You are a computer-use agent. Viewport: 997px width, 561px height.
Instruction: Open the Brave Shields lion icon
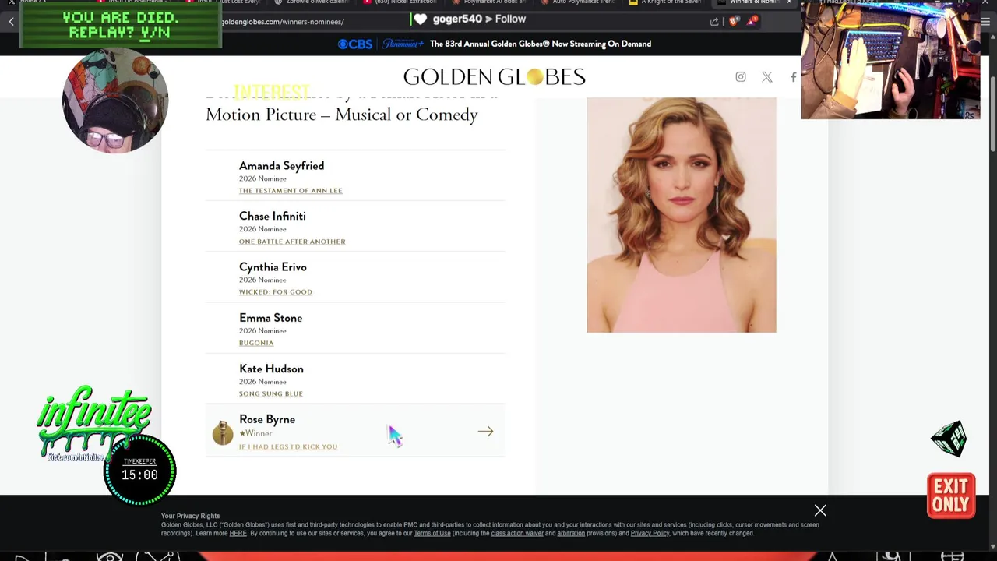click(733, 21)
